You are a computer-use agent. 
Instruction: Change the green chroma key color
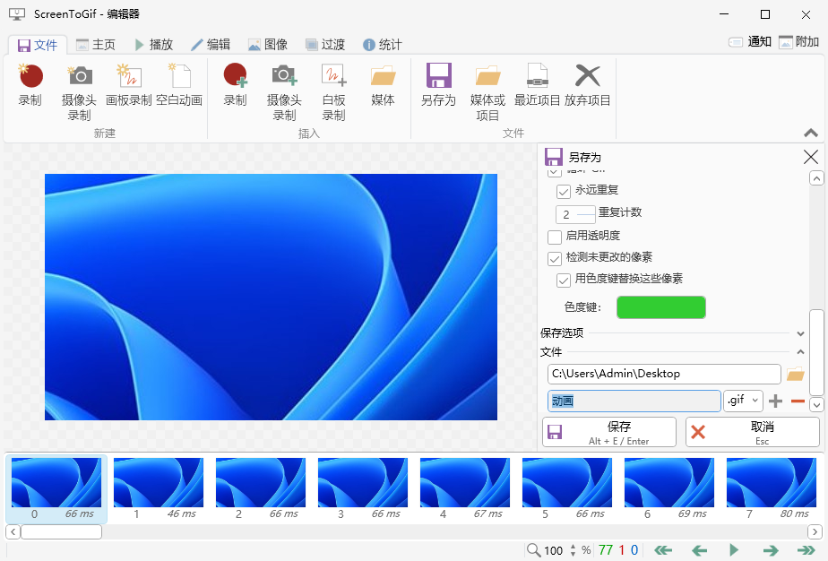click(661, 307)
